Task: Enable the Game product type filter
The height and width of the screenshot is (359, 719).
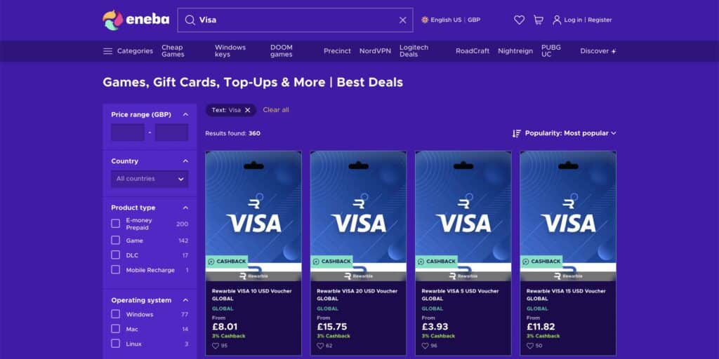Action: [116, 240]
